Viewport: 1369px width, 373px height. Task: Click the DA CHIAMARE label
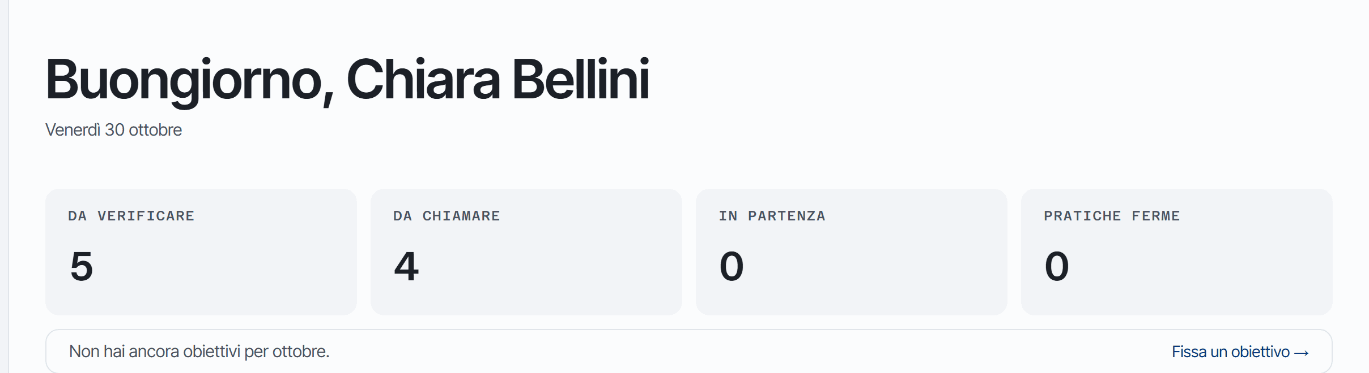[447, 216]
